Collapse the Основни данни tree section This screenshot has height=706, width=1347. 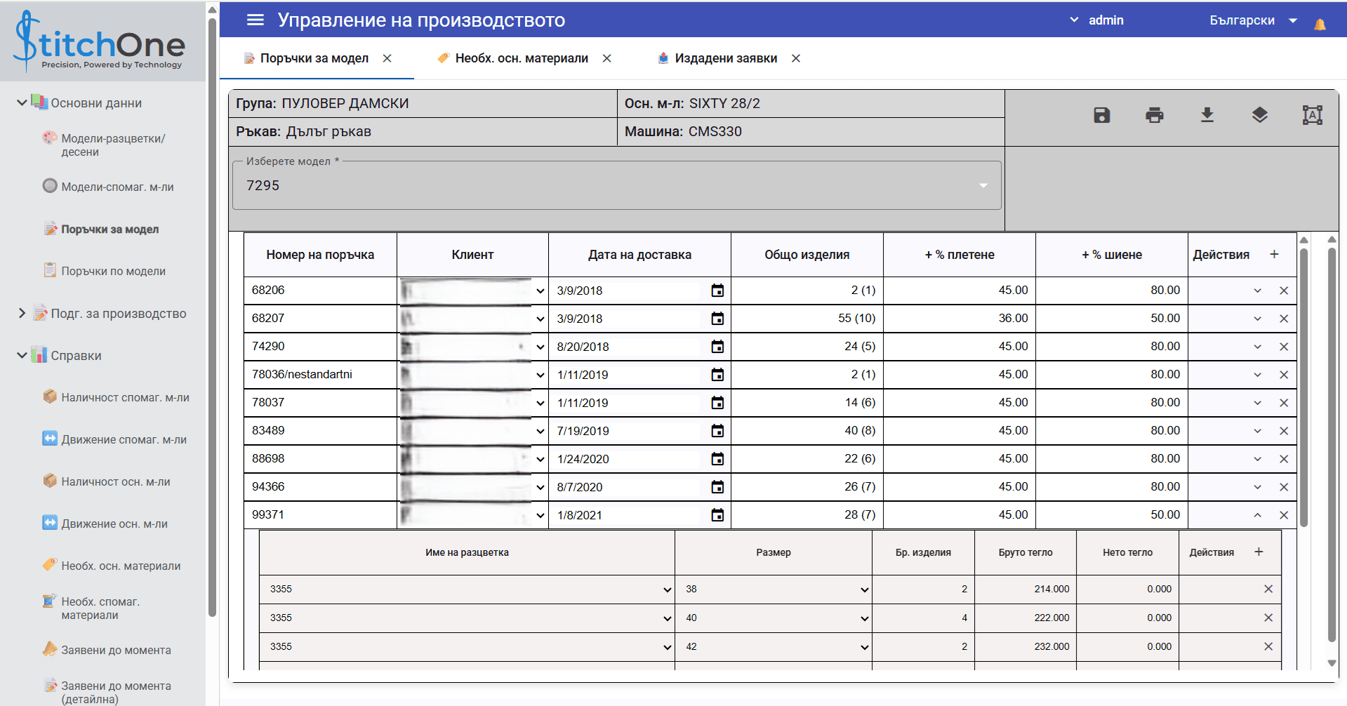coord(22,103)
